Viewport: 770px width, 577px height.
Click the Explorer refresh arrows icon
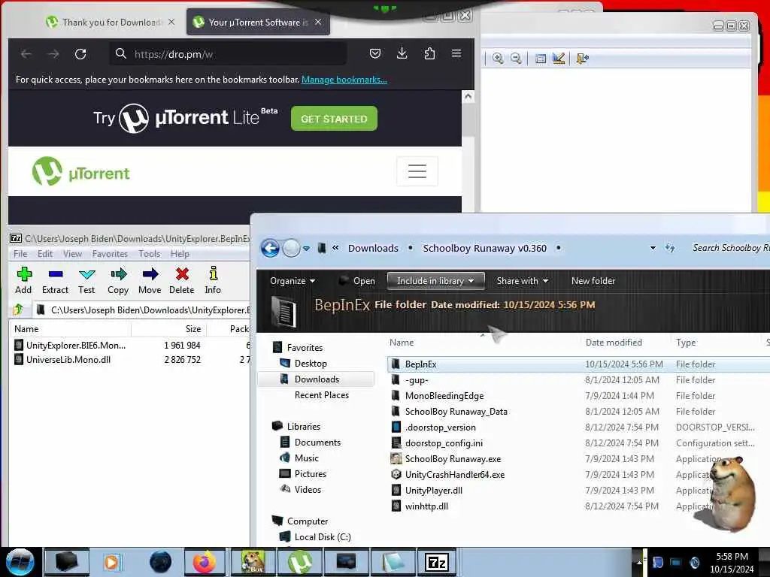point(670,248)
